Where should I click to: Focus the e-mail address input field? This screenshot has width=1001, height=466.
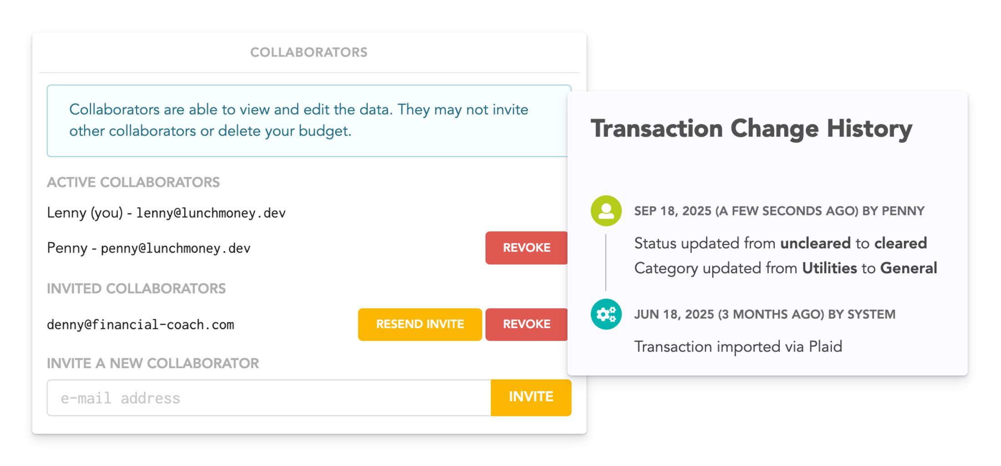[268, 398]
